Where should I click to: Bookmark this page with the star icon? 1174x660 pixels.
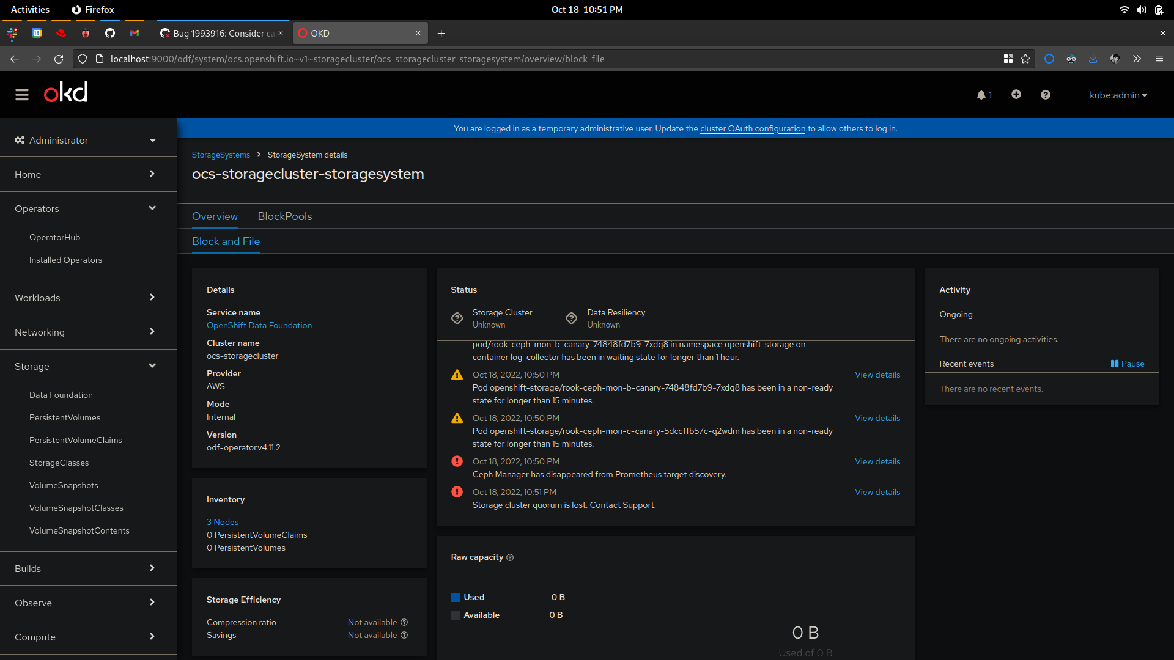click(x=1027, y=59)
